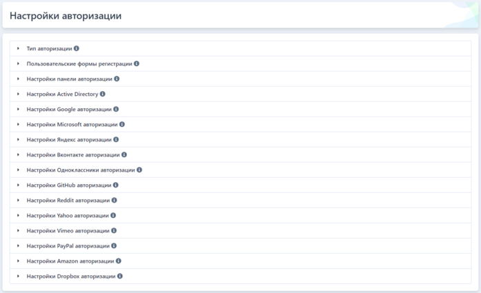Click info icon next to Настройки Одноклассники авторизации
The image size is (481, 293).
click(x=139, y=170)
